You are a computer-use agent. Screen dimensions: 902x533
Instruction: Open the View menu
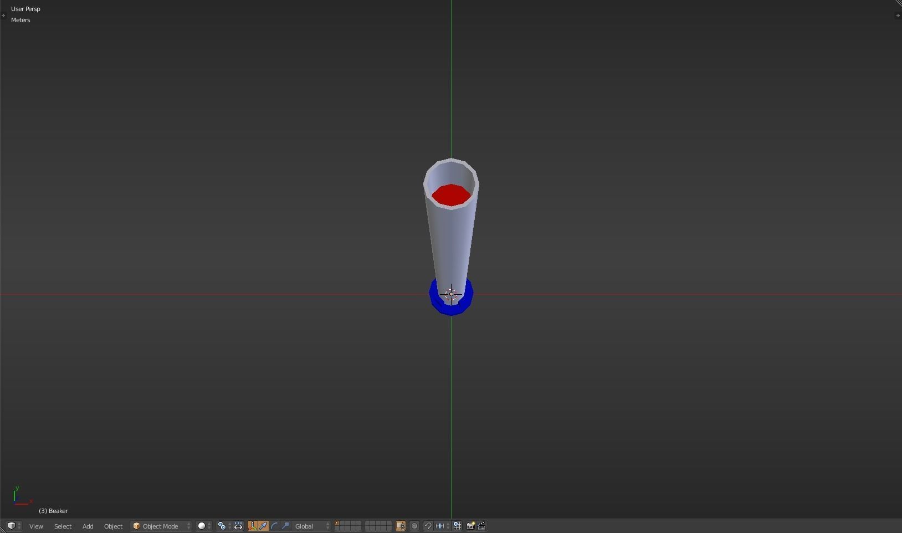click(36, 526)
